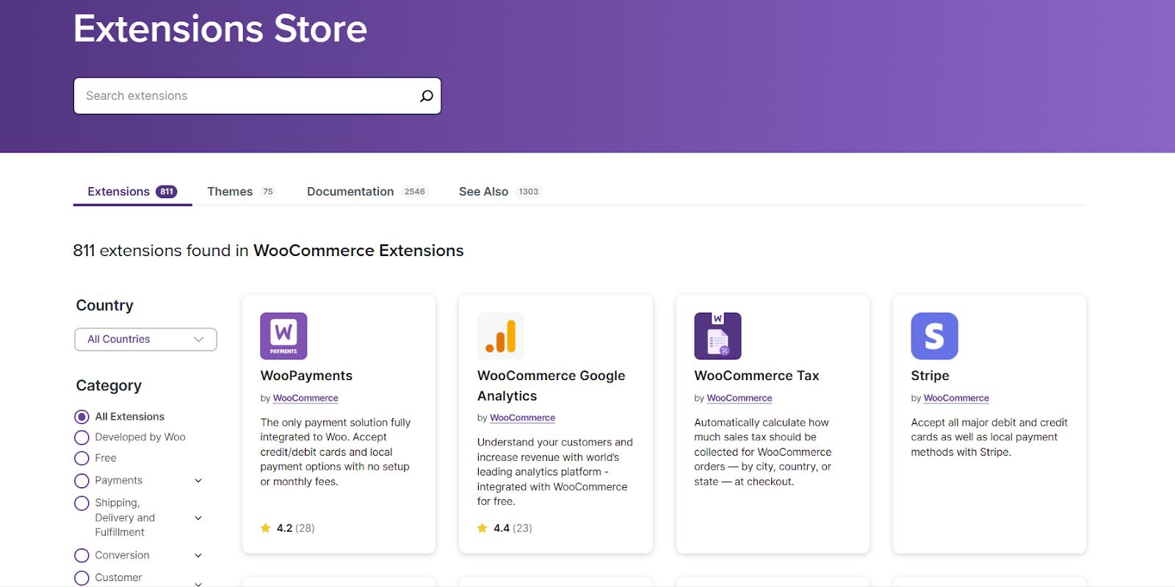
Task: Open the Google Analytics logo icon
Action: [500, 336]
